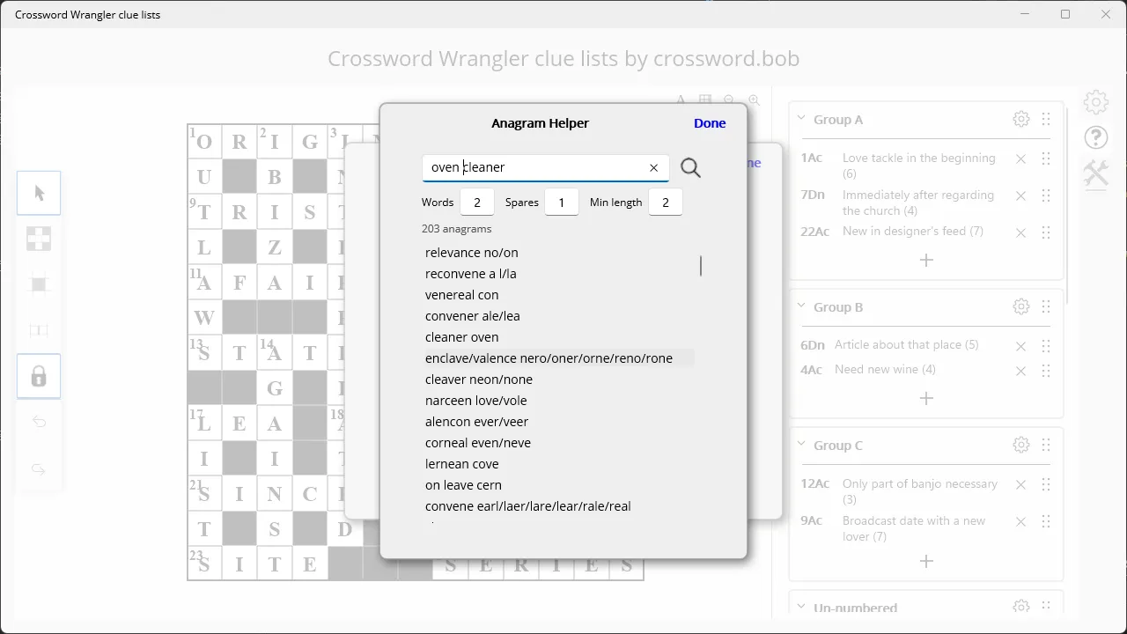Collapse the Group B section
Screen dimensions: 1127x634
pos(801,306)
